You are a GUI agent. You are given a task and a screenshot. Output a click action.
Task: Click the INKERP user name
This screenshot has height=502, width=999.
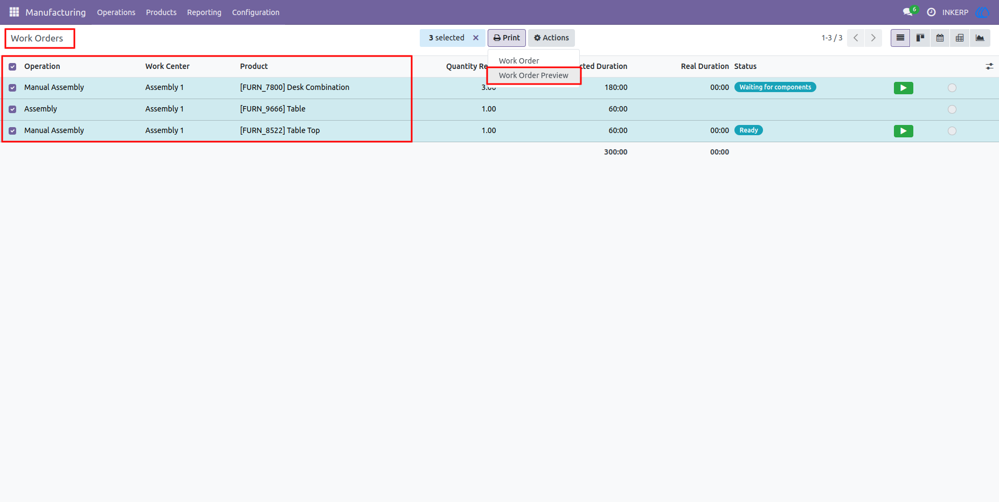tap(955, 12)
